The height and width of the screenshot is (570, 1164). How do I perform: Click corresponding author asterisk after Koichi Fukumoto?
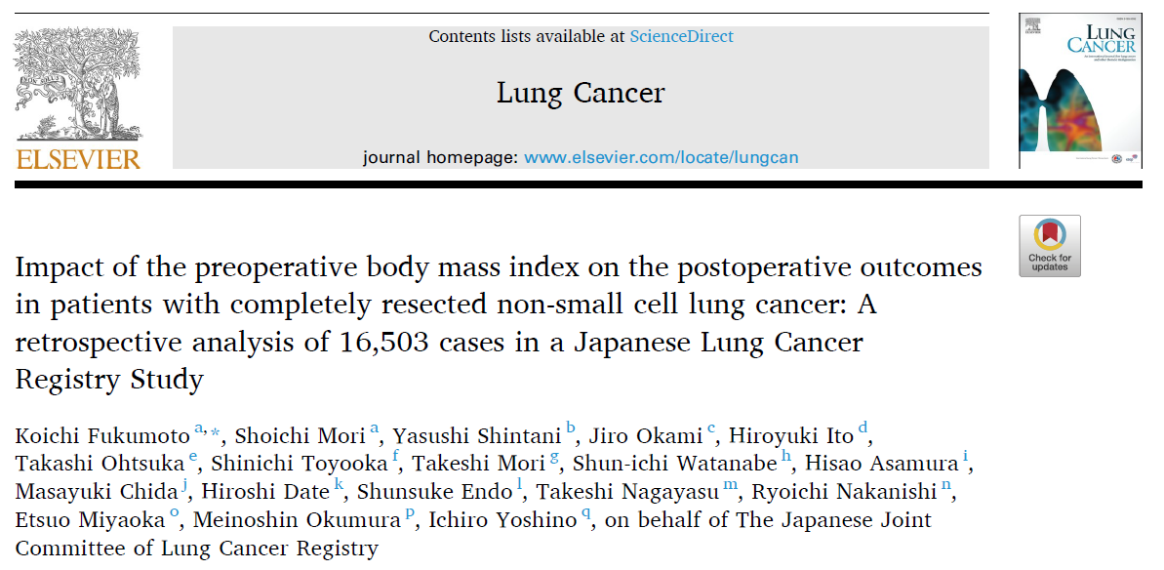(x=216, y=429)
